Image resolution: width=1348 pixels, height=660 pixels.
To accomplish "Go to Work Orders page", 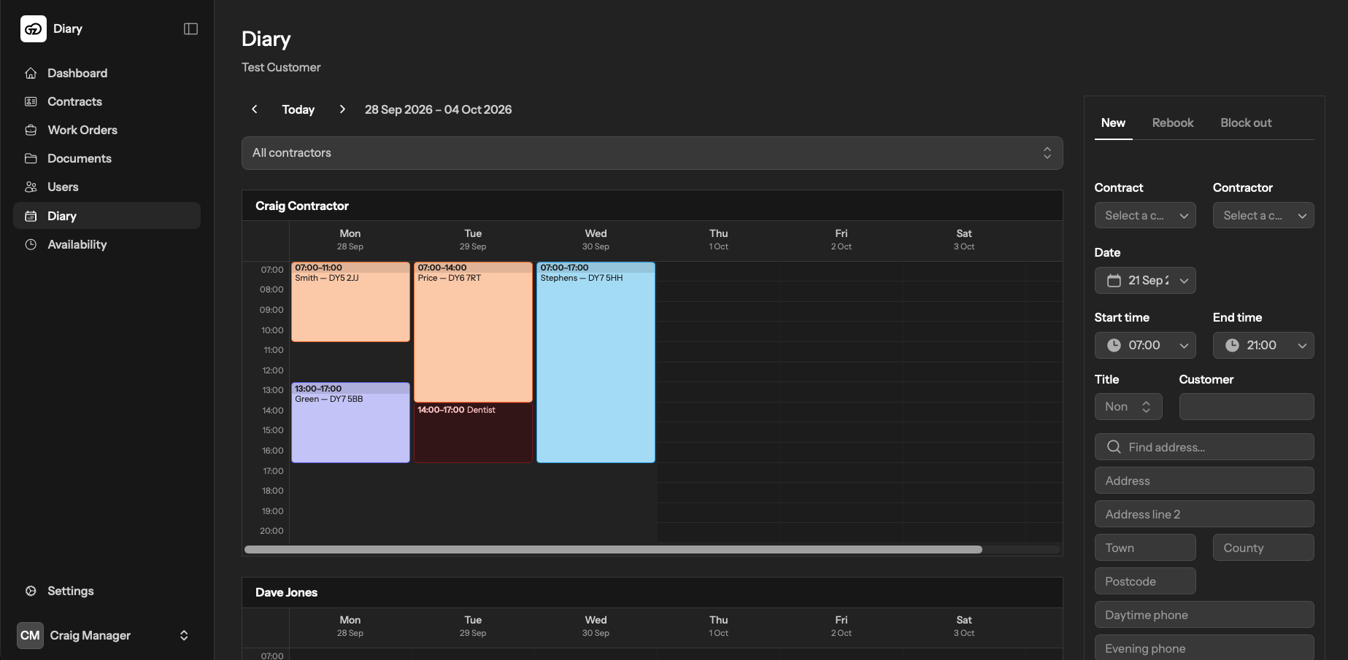I will pos(107,130).
